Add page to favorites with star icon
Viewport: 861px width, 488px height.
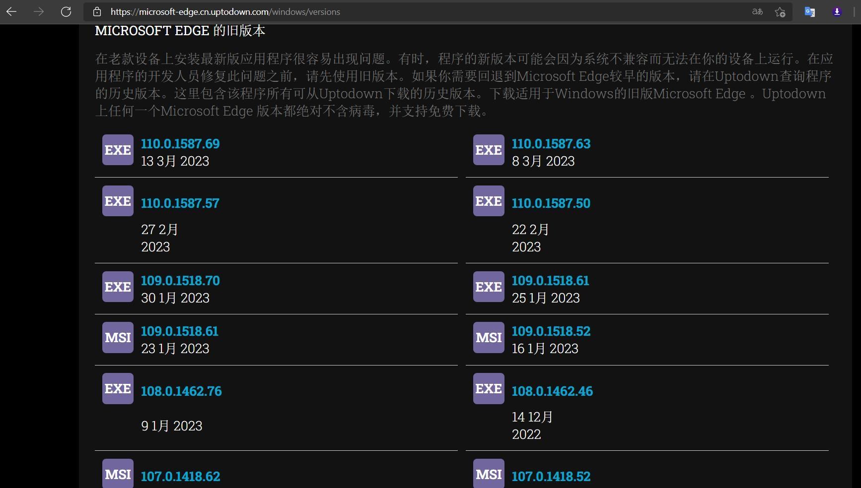780,12
